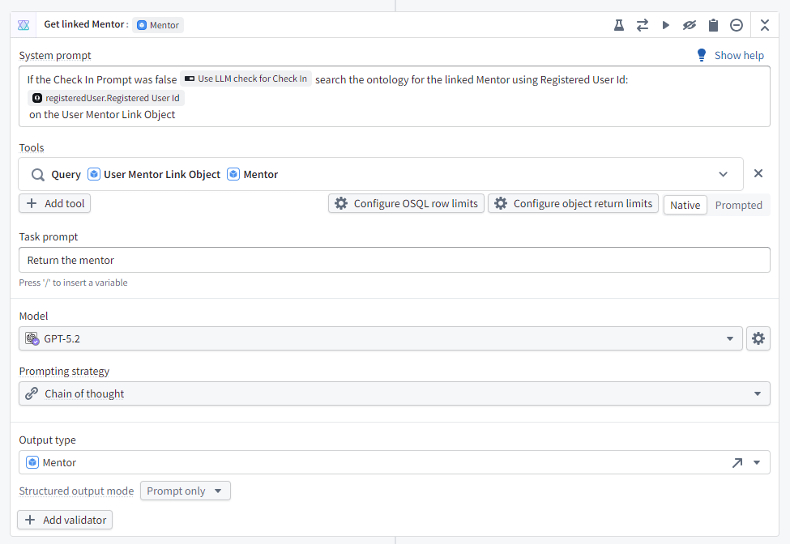
Task: Expand the Query tool row chevron
Action: pyautogui.click(x=724, y=174)
